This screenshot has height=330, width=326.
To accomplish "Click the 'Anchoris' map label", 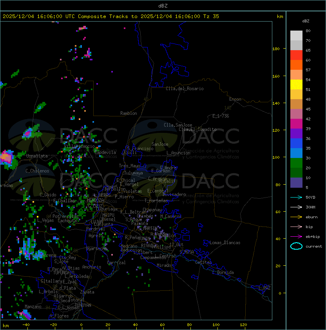I will [x=92, y=267].
